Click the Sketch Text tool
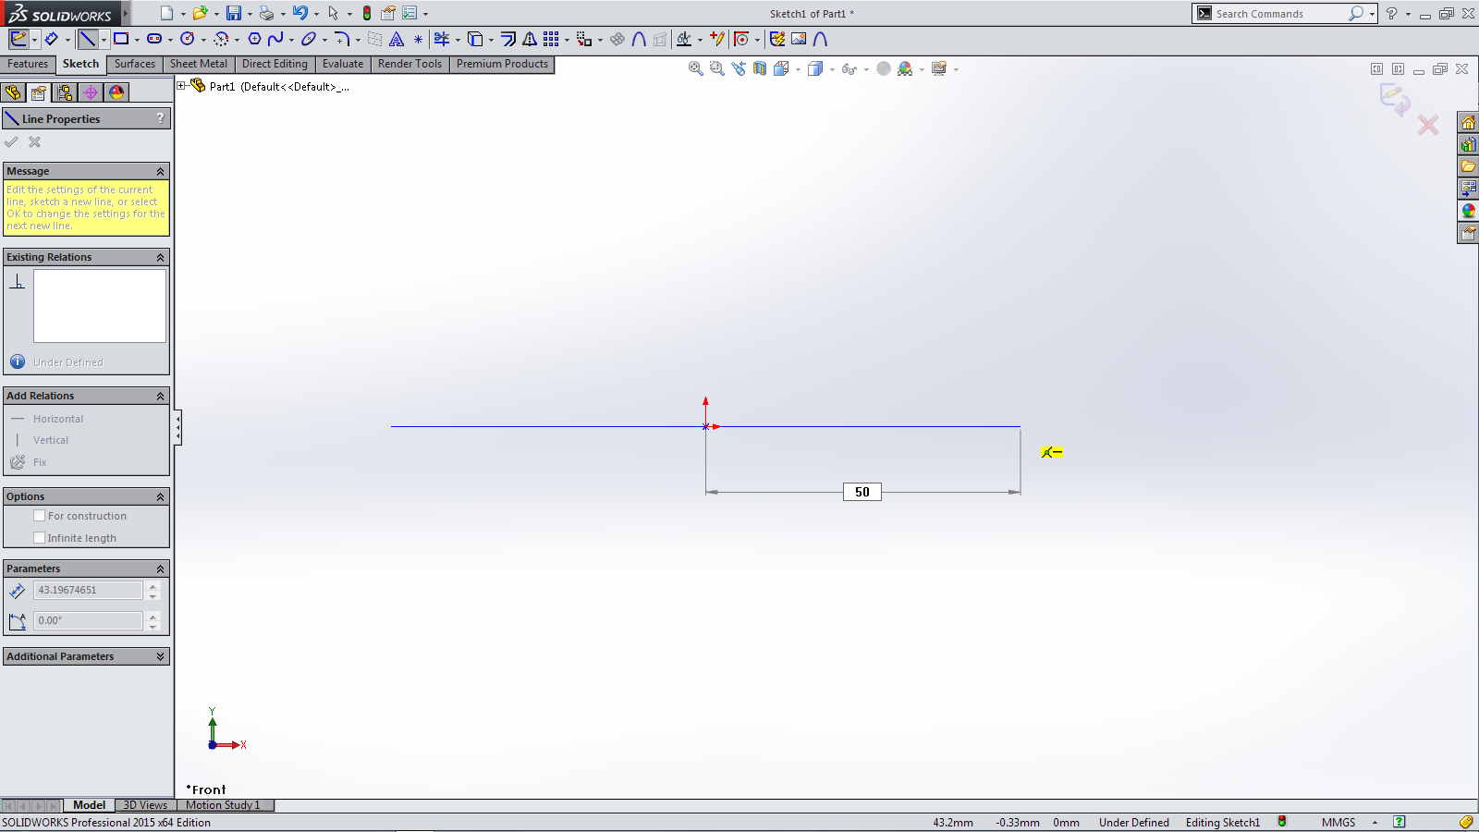 click(397, 39)
